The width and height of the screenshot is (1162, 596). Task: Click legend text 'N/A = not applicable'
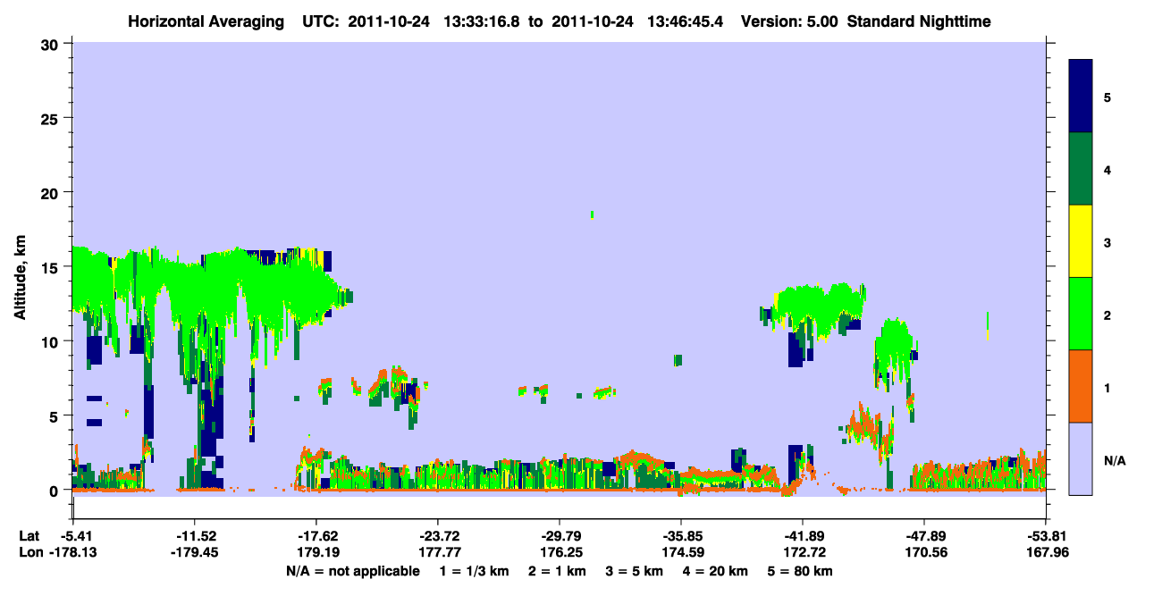[353, 571]
